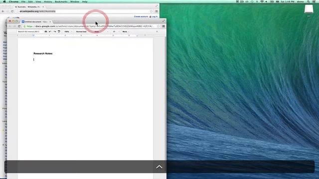Screen dimensions: 319x179
Task: Close the Untitled document tab
Action: click(x=50, y=21)
